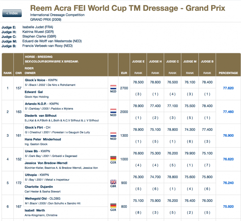Click the JUDGE E column header
Image resolution: width=241 pixels, height=221 pixels.
pos(138,62)
